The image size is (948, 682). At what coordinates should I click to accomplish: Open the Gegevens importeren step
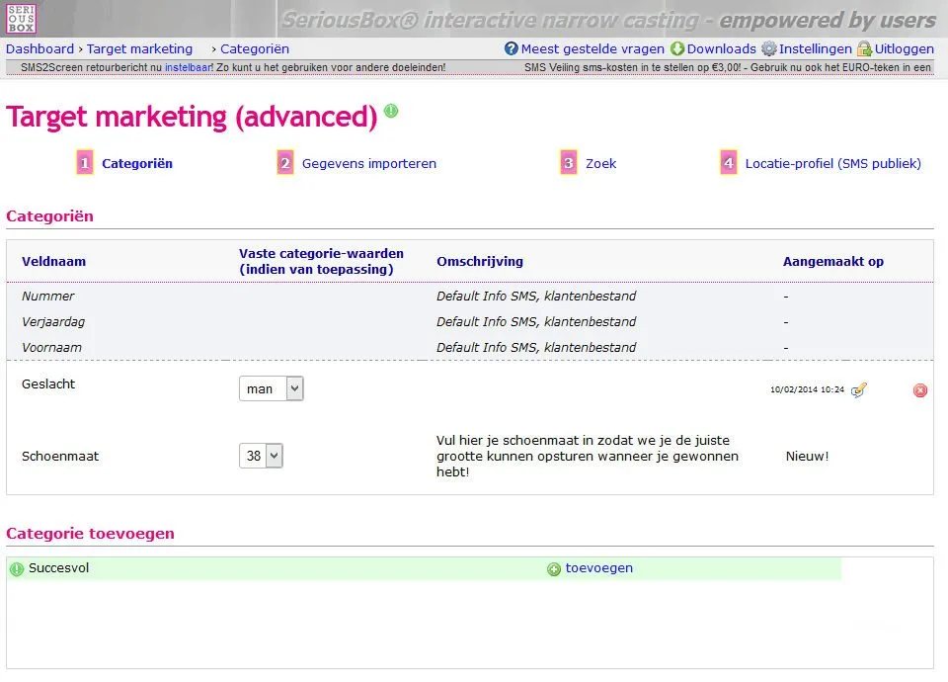click(x=368, y=163)
